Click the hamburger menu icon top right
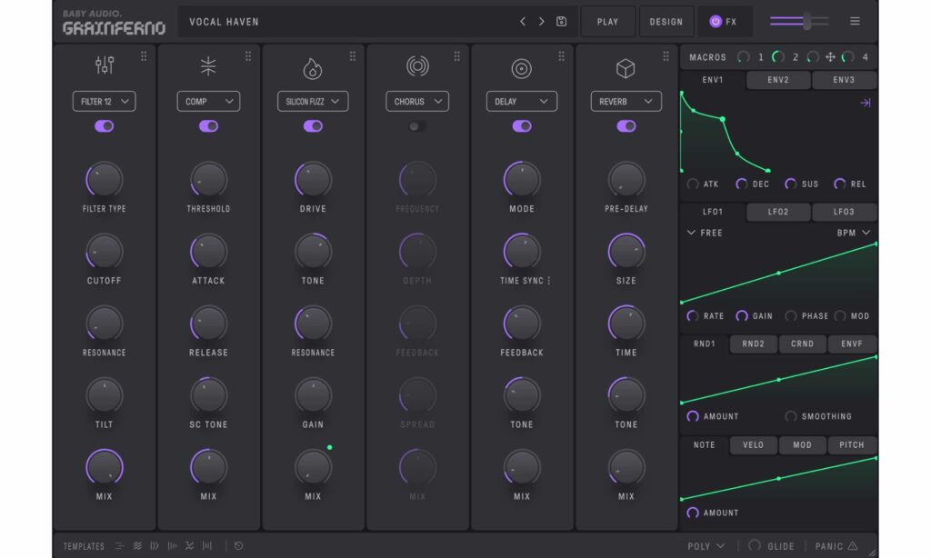The width and height of the screenshot is (931, 558). click(855, 21)
